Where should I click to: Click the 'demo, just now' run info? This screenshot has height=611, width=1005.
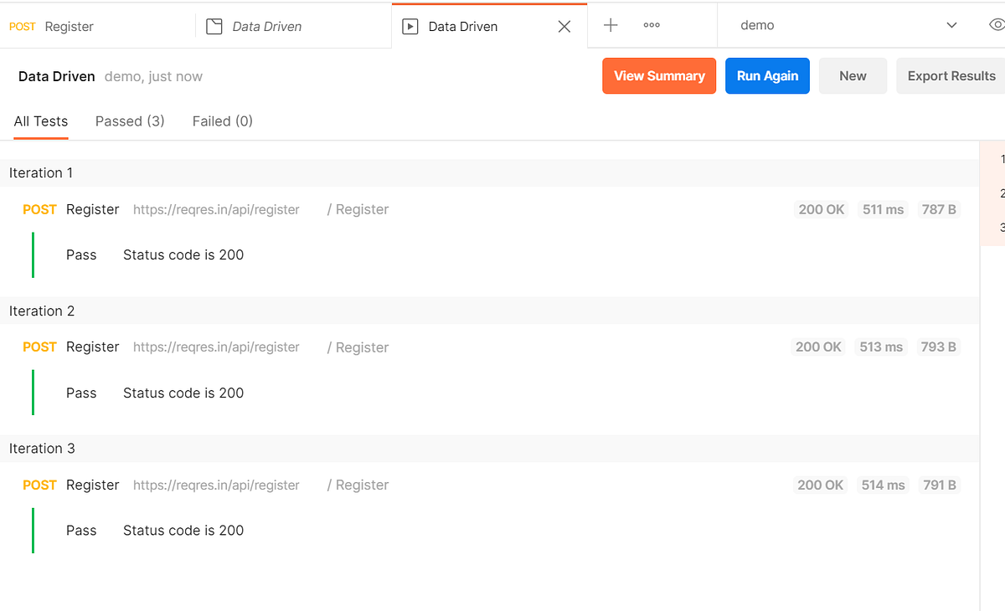153,76
